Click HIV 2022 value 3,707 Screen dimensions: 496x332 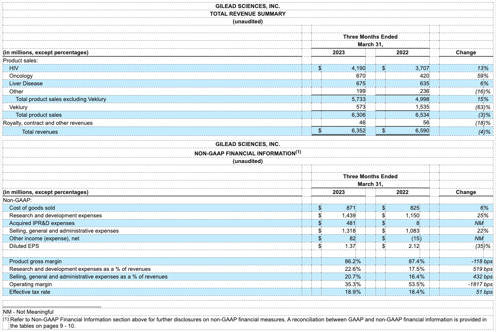coord(422,68)
